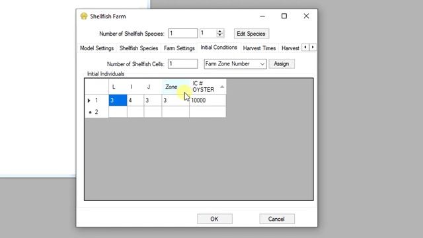Confirm with the OK button
Screen dimensions: 423x238
coord(214,219)
